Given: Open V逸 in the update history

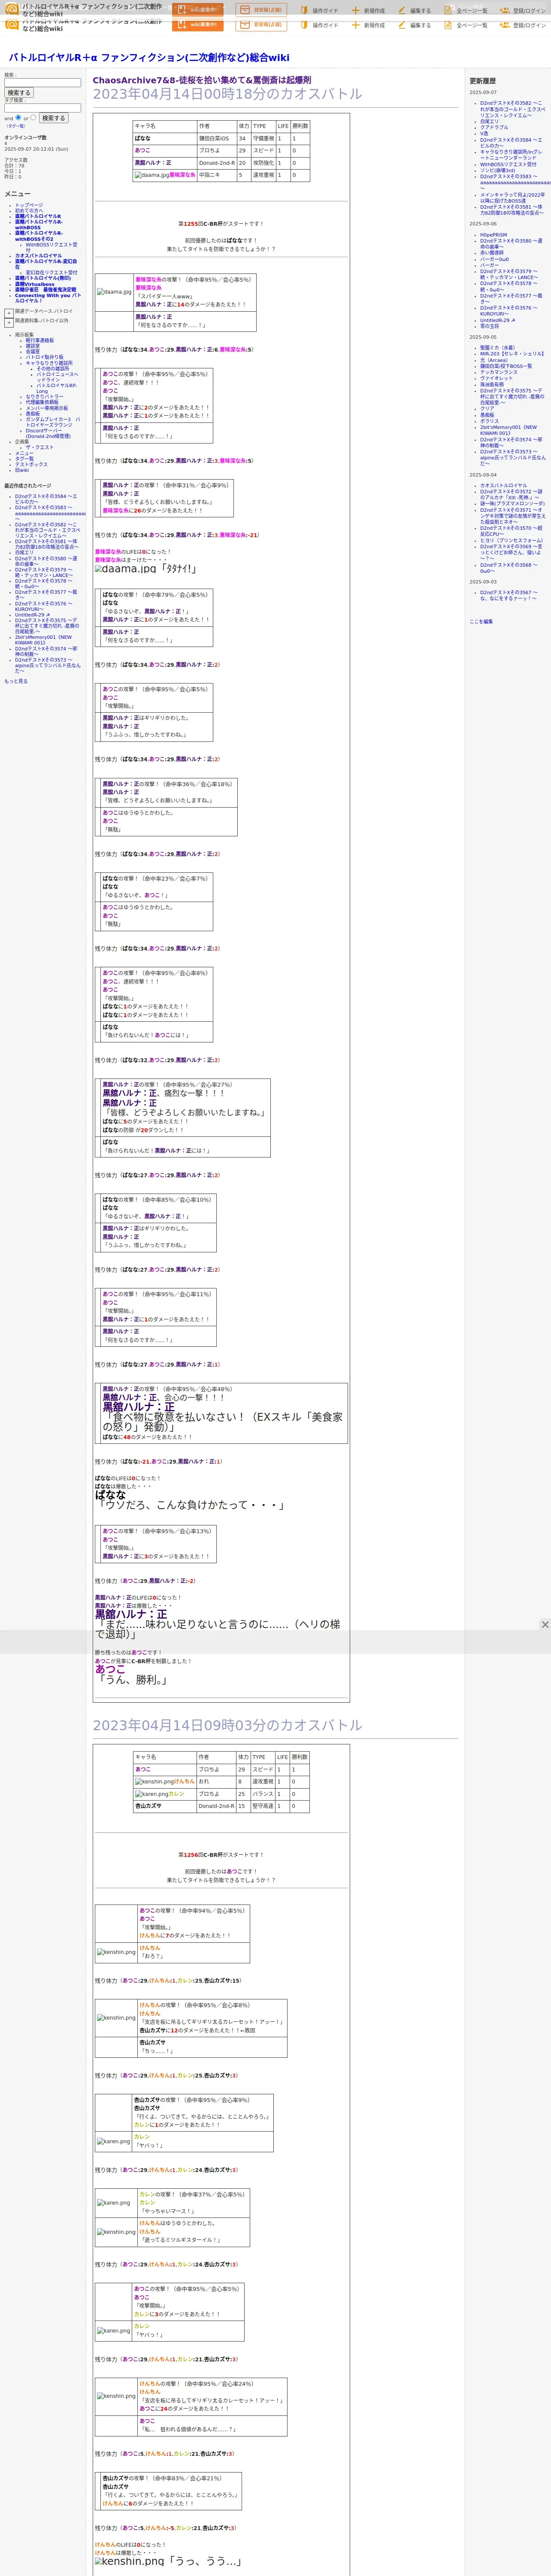Looking at the screenshot, I should click(484, 133).
